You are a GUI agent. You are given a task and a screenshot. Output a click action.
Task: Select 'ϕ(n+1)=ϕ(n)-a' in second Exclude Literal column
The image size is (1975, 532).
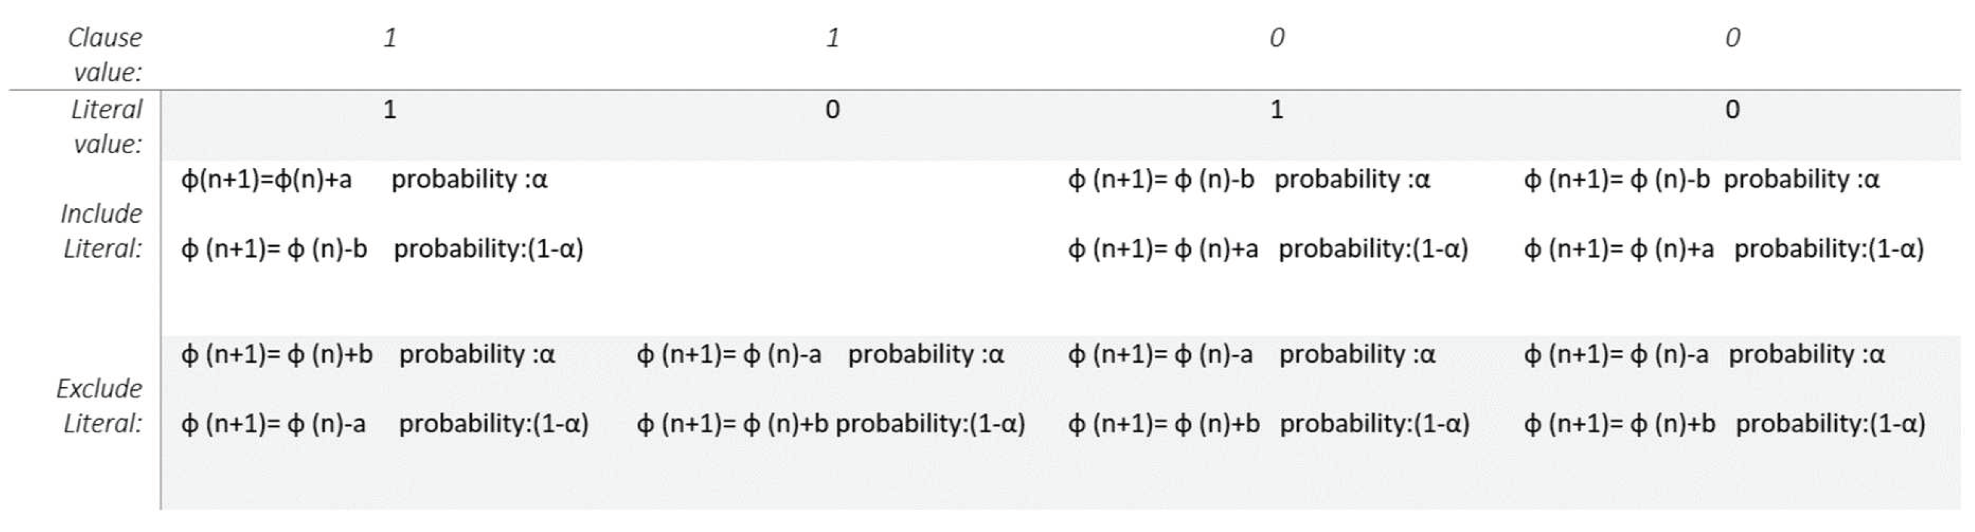729,354
